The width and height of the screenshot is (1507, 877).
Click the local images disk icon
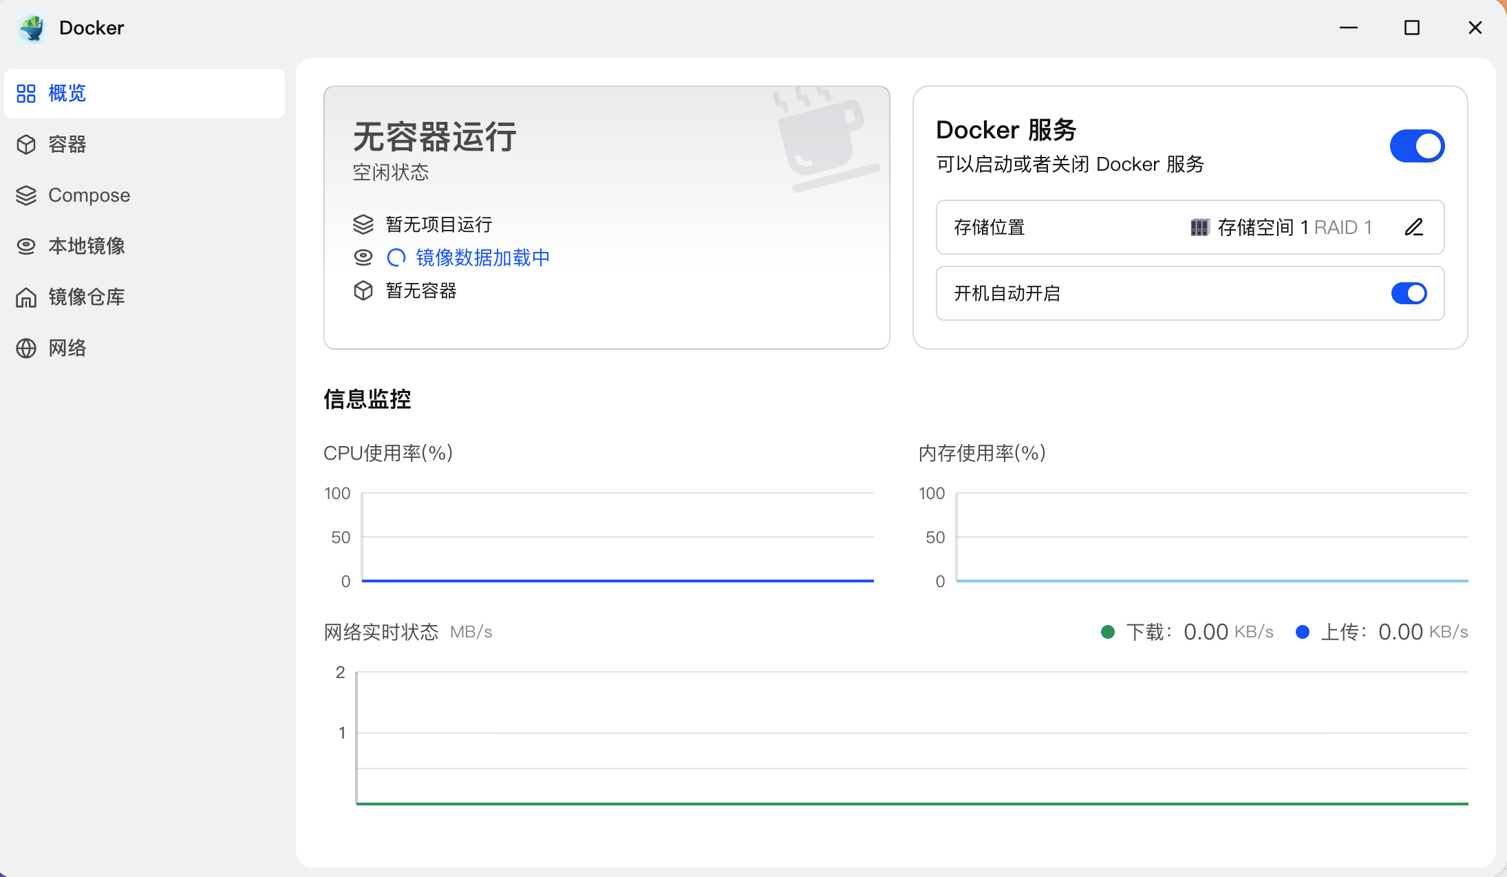26,246
